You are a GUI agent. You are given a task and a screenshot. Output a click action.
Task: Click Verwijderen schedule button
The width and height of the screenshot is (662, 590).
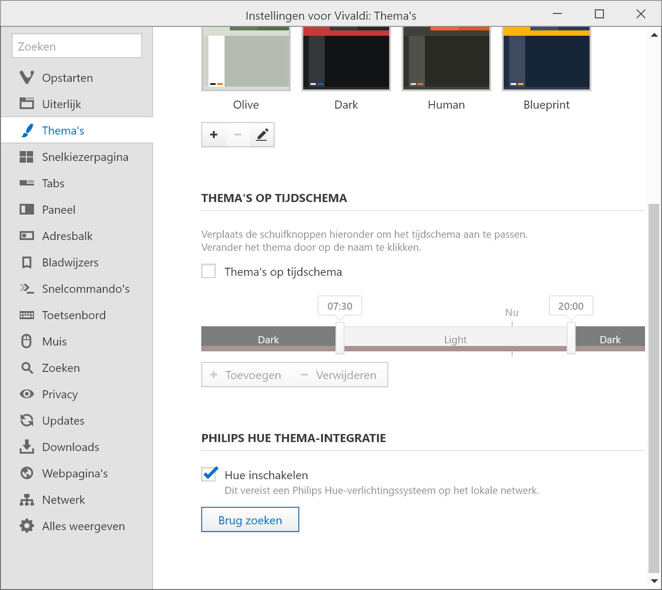340,375
